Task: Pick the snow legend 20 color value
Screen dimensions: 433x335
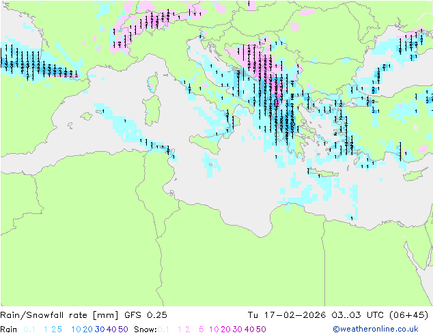Action: pos(225,330)
